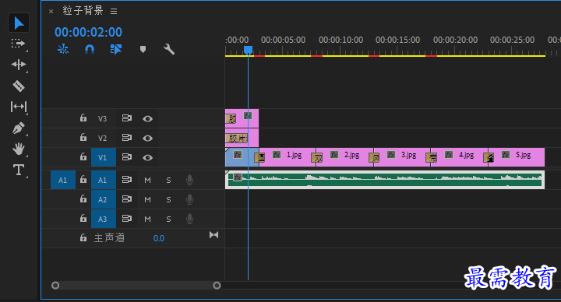
Task: Click the blue playhead marker
Action: point(248,50)
